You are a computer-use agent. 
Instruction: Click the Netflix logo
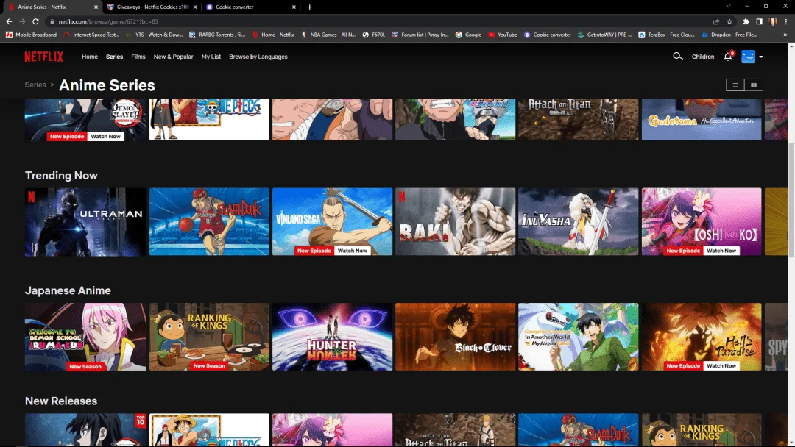pyautogui.click(x=44, y=57)
